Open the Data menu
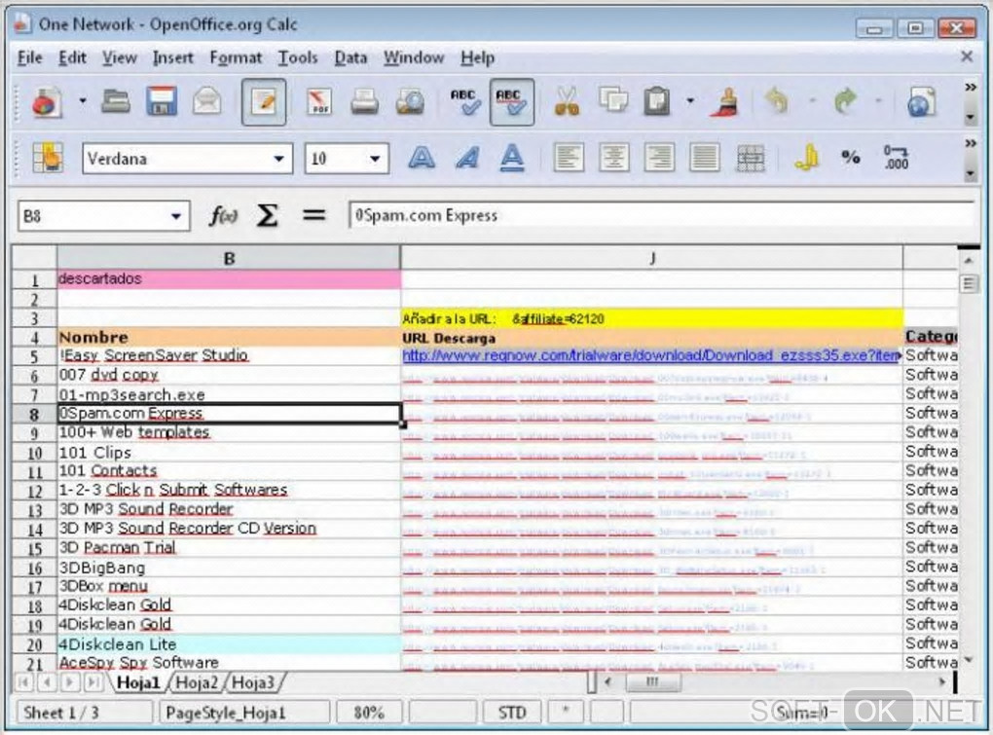 pos(350,57)
